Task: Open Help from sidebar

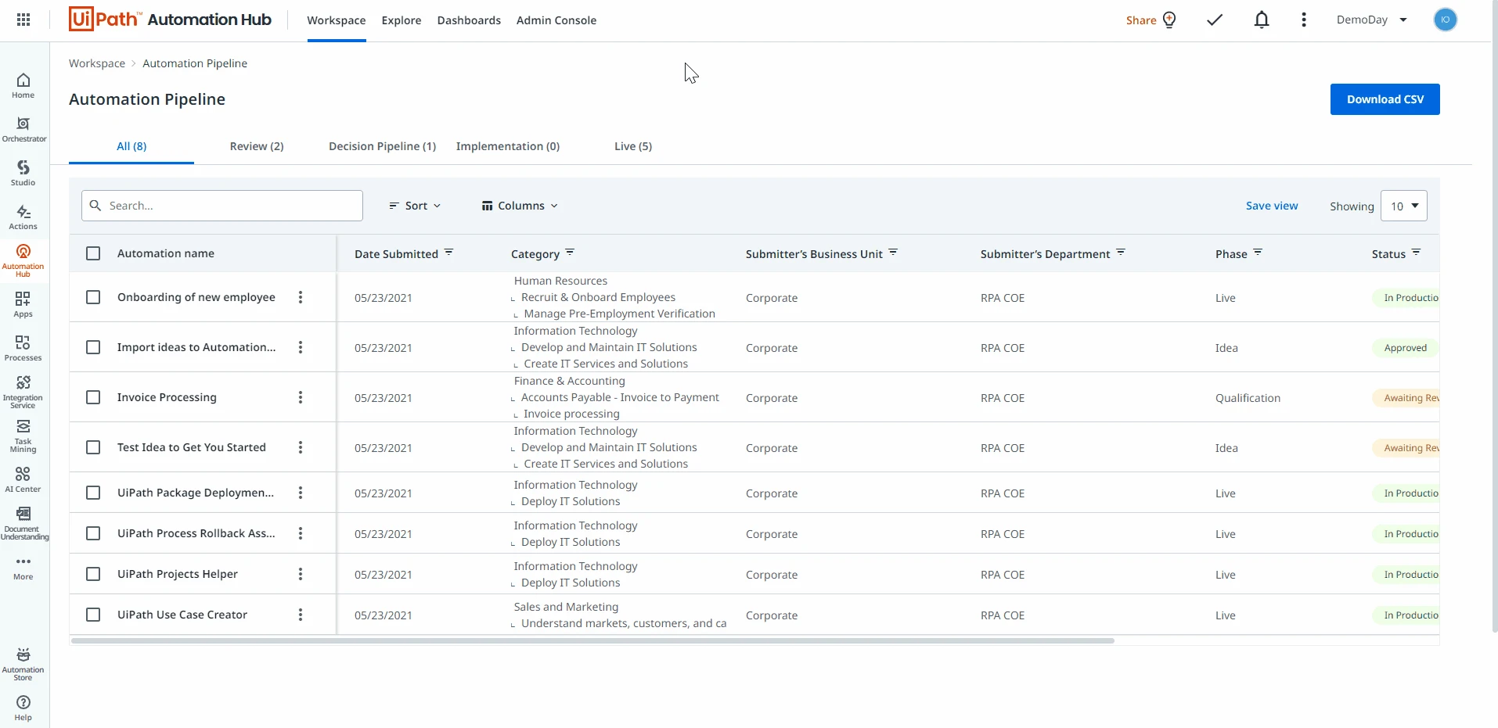Action: pos(23,708)
